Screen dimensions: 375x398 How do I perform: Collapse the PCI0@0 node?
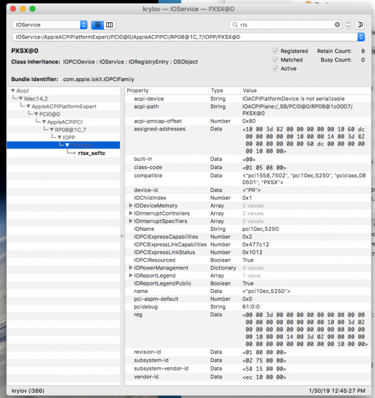[x=36, y=114]
